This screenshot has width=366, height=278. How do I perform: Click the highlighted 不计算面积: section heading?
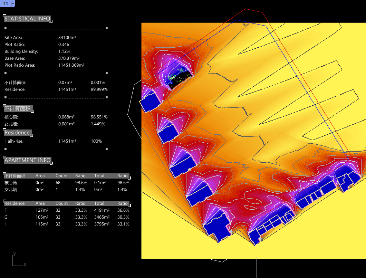tap(18, 109)
